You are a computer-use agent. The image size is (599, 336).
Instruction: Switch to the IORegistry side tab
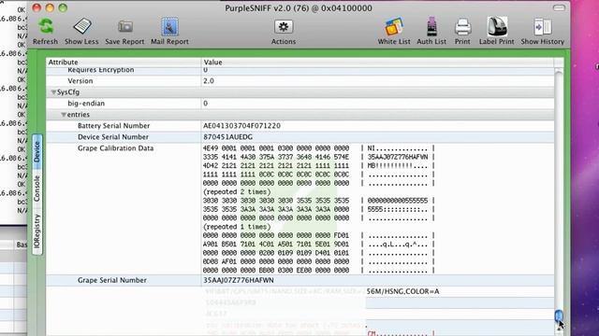(x=37, y=231)
